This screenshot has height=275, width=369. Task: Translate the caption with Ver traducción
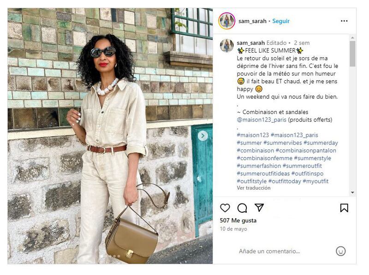[x=253, y=188]
